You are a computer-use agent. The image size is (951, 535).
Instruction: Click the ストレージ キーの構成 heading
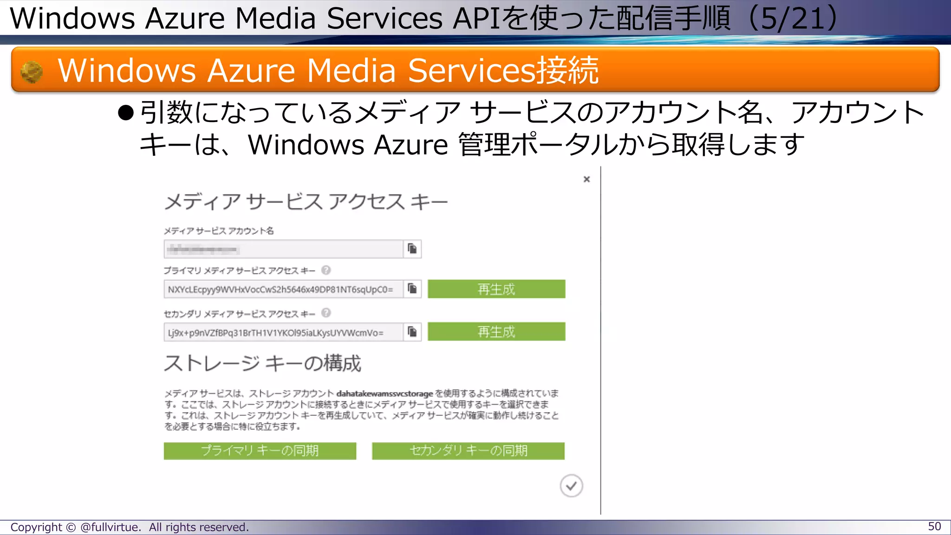262,363
